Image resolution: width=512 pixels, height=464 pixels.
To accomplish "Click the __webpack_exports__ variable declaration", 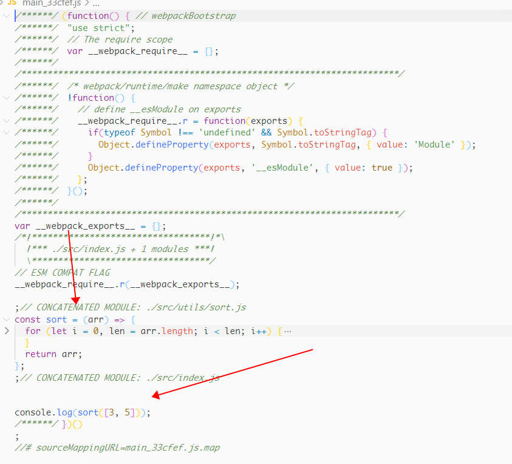I will click(85, 226).
